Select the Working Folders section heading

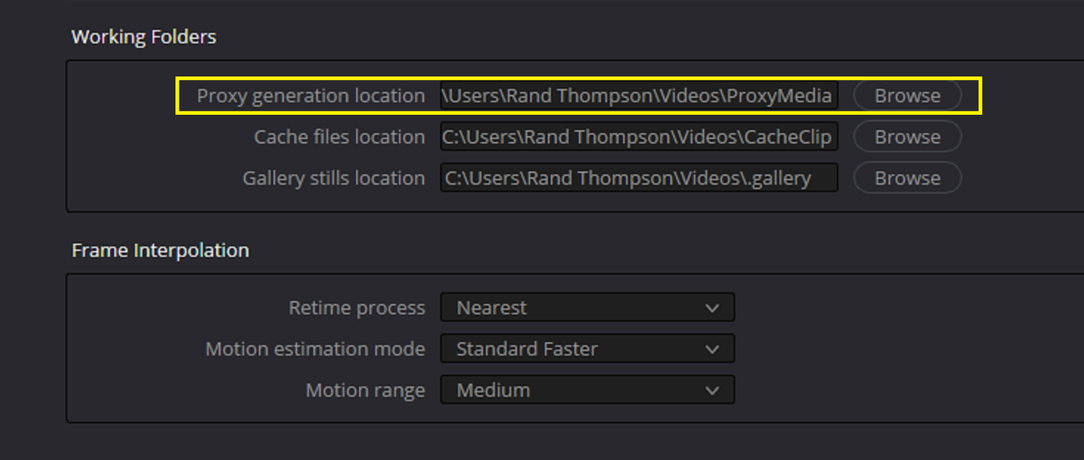pos(144,37)
